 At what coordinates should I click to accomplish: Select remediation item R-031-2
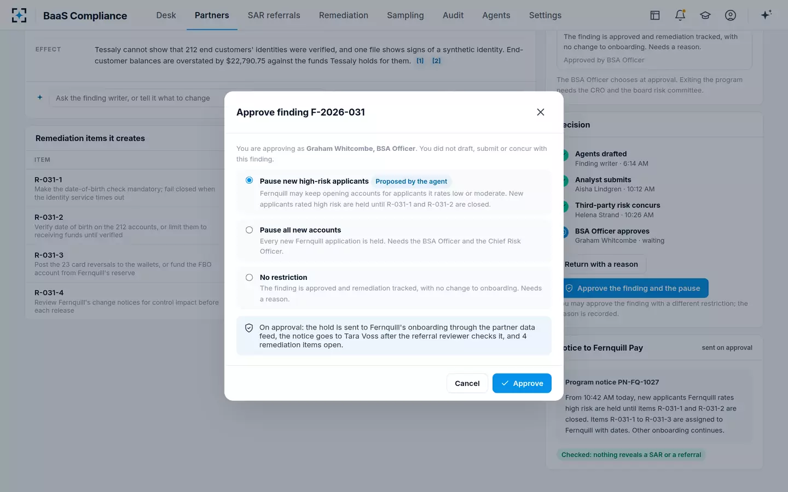click(x=127, y=226)
